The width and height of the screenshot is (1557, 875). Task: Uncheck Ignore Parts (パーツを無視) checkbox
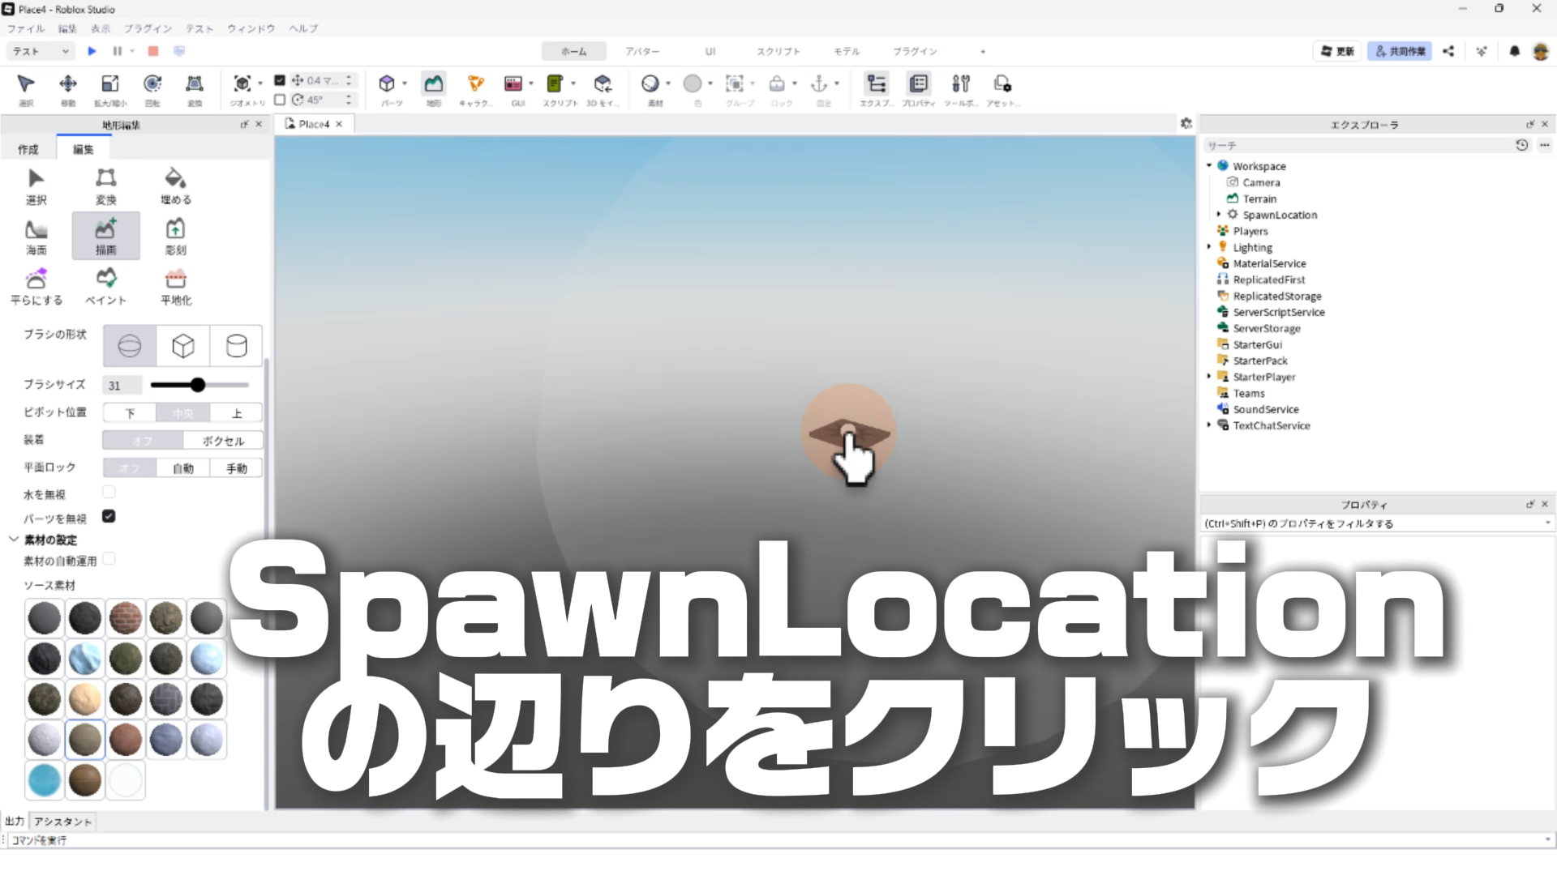point(109,516)
